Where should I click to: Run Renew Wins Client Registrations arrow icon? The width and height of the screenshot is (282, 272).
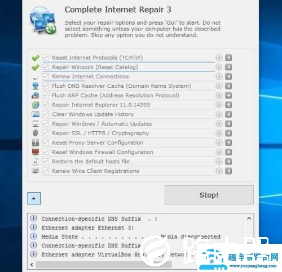[x=228, y=171]
